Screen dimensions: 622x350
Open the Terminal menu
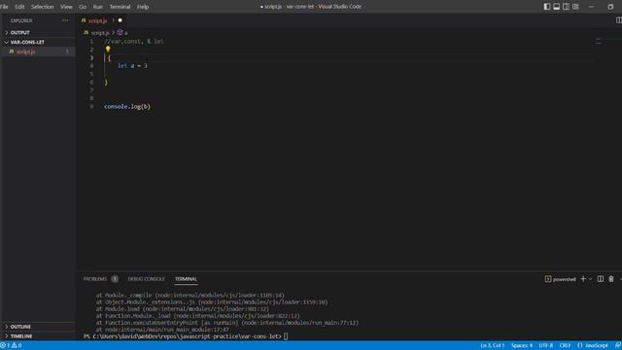120,7
